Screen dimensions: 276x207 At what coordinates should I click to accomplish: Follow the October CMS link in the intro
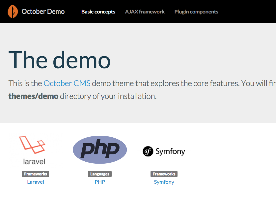(67, 83)
